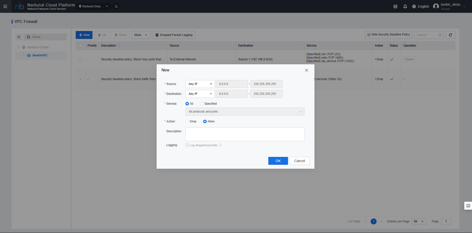Select BerkinVPC in the tree

coord(40,55)
